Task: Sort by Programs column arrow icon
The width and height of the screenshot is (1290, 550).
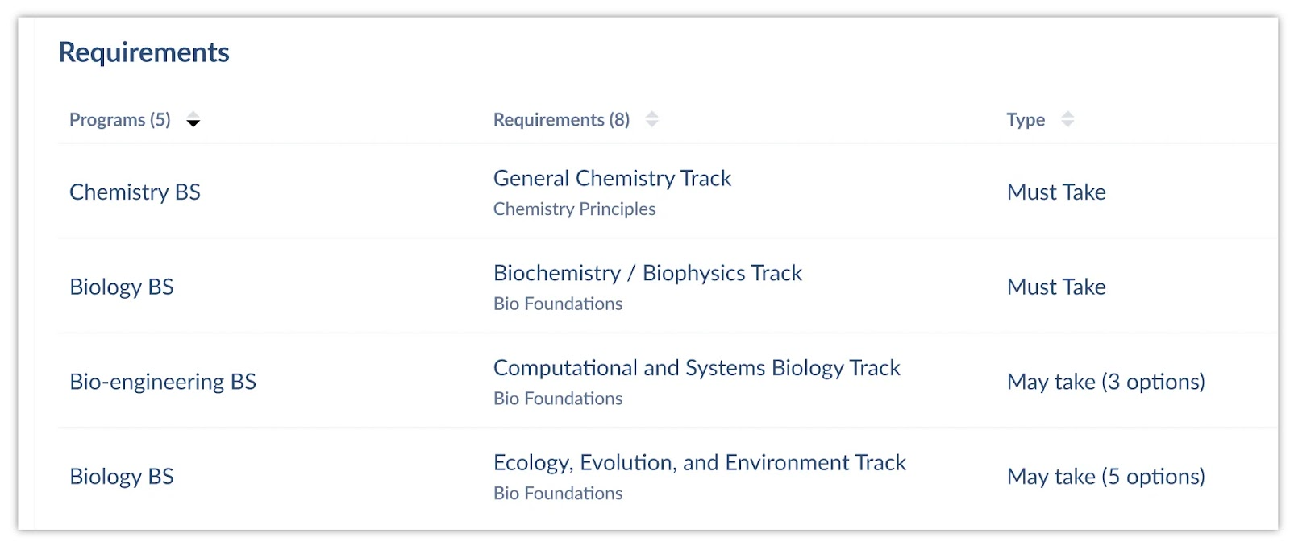Action: (x=193, y=121)
